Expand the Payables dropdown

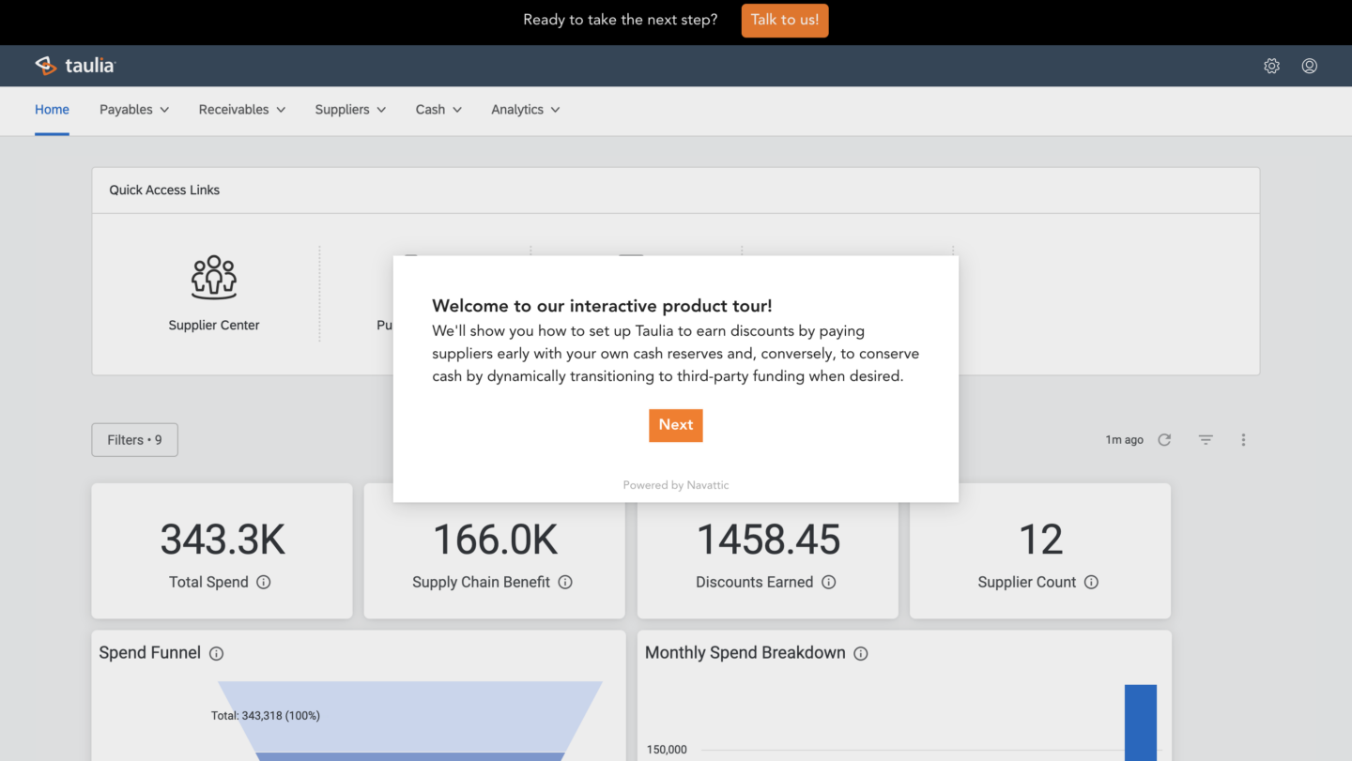[133, 110]
